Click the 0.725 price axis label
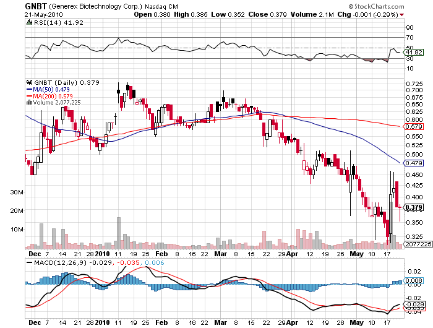Viewport: 433px width, 328px height. (414, 84)
